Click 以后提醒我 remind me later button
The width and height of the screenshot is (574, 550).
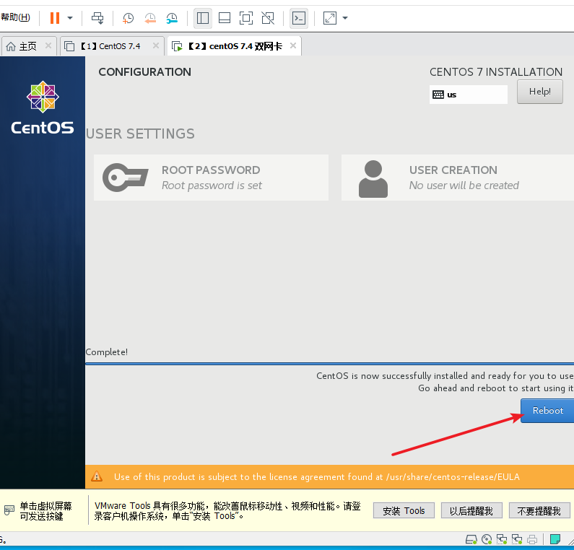coord(471,511)
